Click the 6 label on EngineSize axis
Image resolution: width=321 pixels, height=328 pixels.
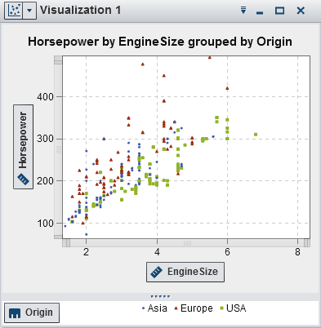(x=227, y=252)
